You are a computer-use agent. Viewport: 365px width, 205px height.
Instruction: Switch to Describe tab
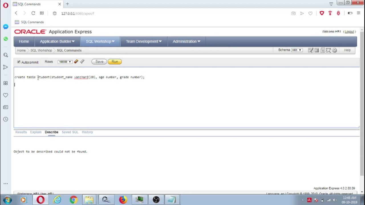click(x=51, y=132)
